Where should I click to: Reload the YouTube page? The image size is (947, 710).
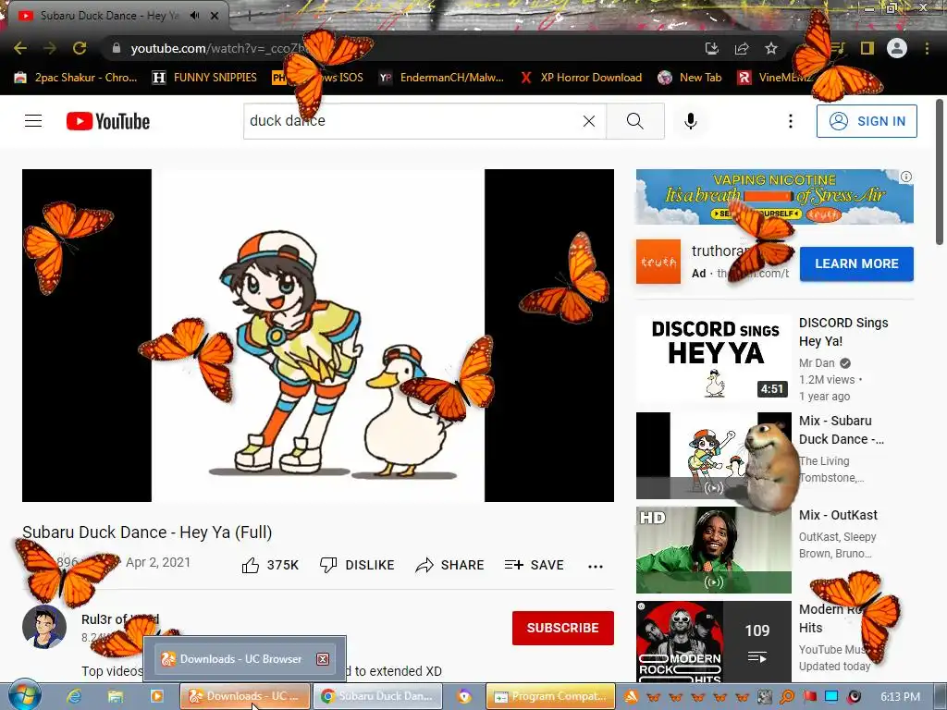80,48
